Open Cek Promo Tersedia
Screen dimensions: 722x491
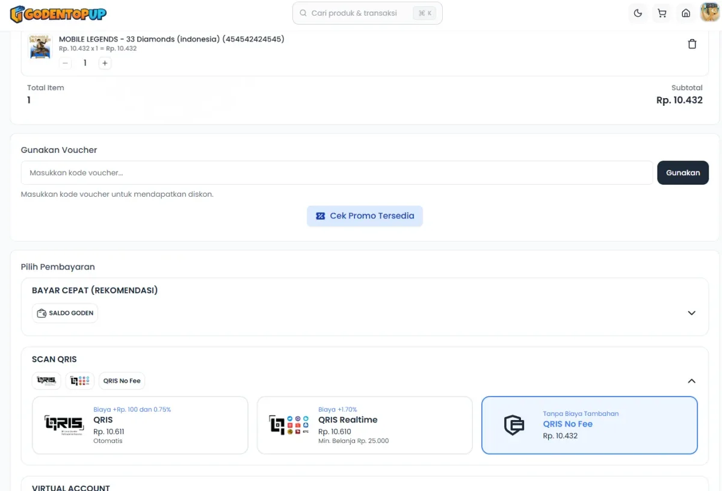(x=365, y=216)
